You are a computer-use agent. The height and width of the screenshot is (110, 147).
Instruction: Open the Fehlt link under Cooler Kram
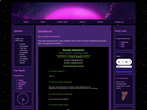pyautogui.click(x=122, y=44)
